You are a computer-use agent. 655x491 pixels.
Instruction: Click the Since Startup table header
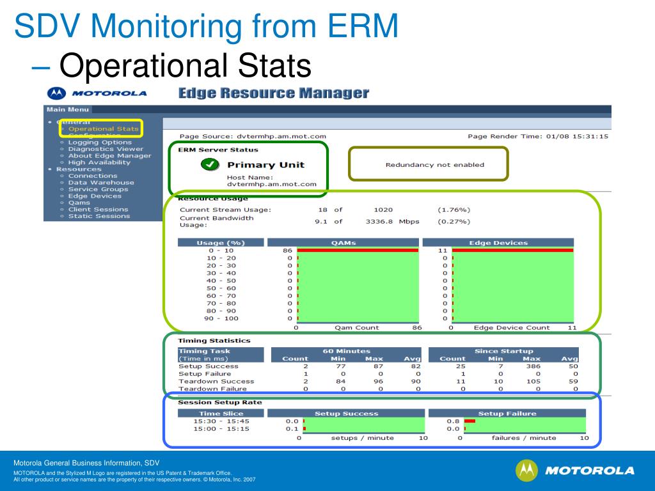[504, 351]
